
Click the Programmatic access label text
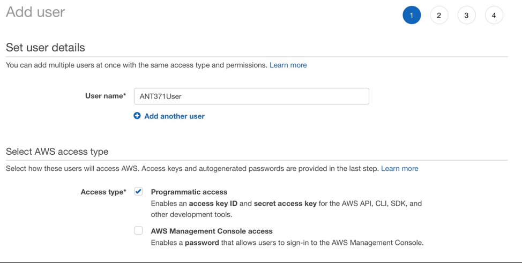(x=189, y=192)
